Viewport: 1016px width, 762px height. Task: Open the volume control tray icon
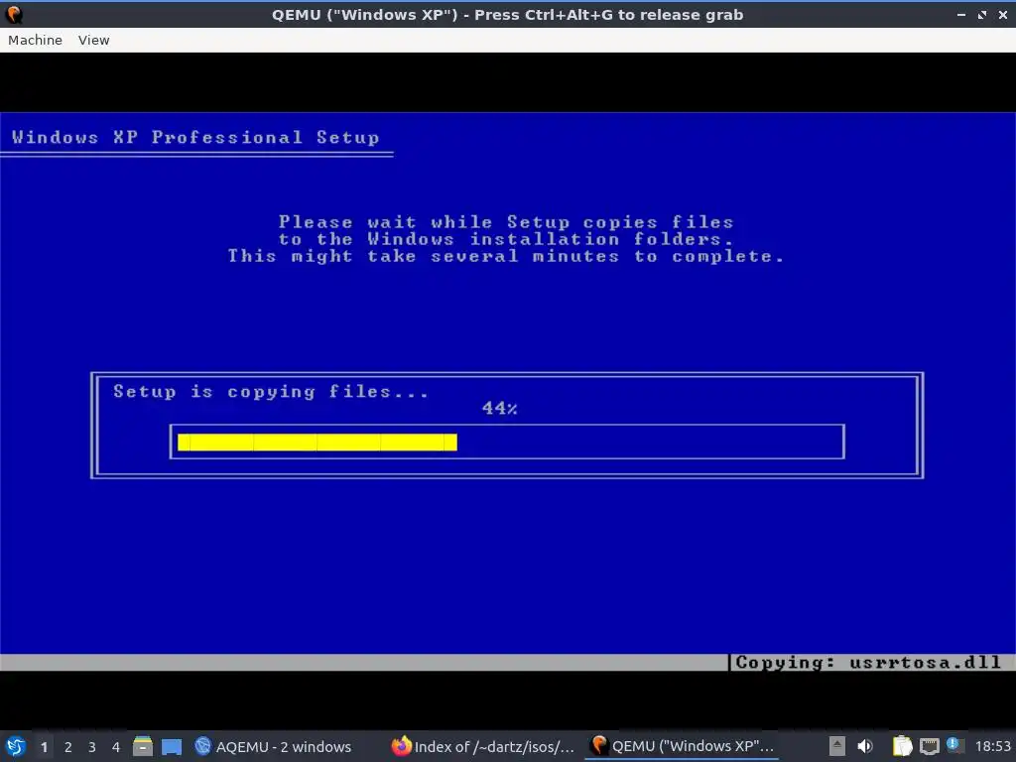[x=865, y=746]
